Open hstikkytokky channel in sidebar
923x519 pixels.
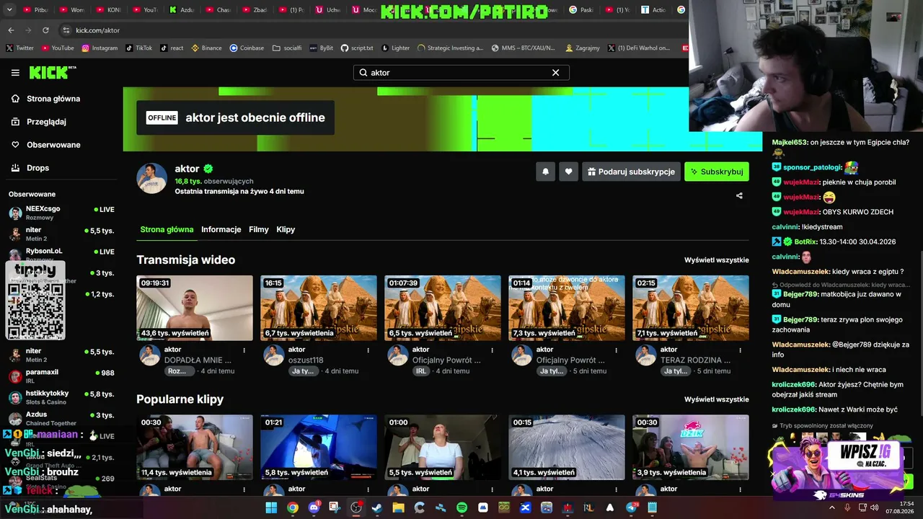tap(61, 397)
